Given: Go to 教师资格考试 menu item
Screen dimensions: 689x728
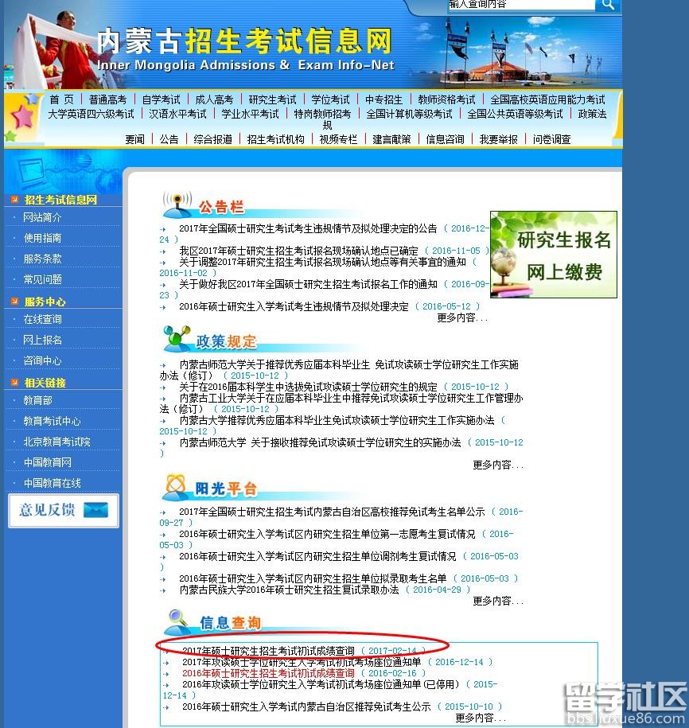Looking at the screenshot, I should (446, 99).
